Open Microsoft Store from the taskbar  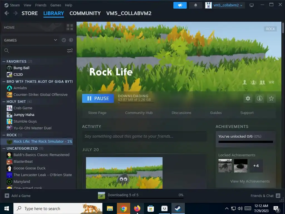tap(151, 208)
